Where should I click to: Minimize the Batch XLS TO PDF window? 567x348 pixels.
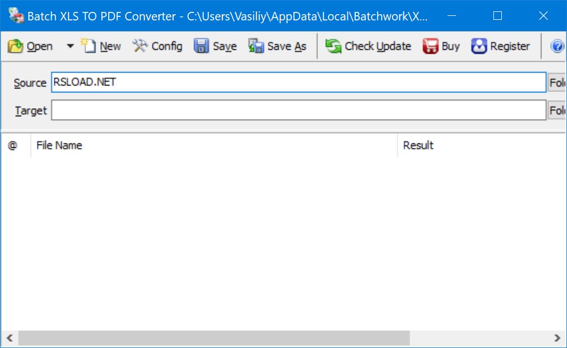tap(451, 15)
